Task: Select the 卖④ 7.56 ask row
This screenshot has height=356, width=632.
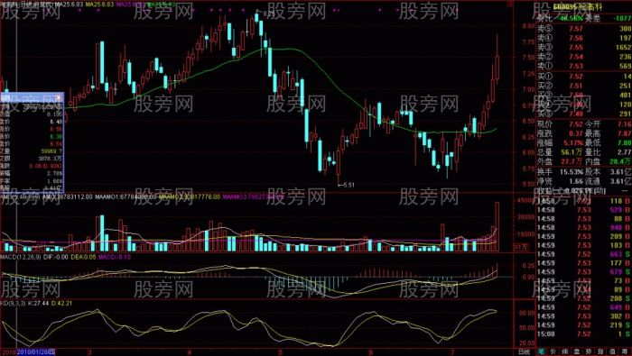Action: coord(584,38)
